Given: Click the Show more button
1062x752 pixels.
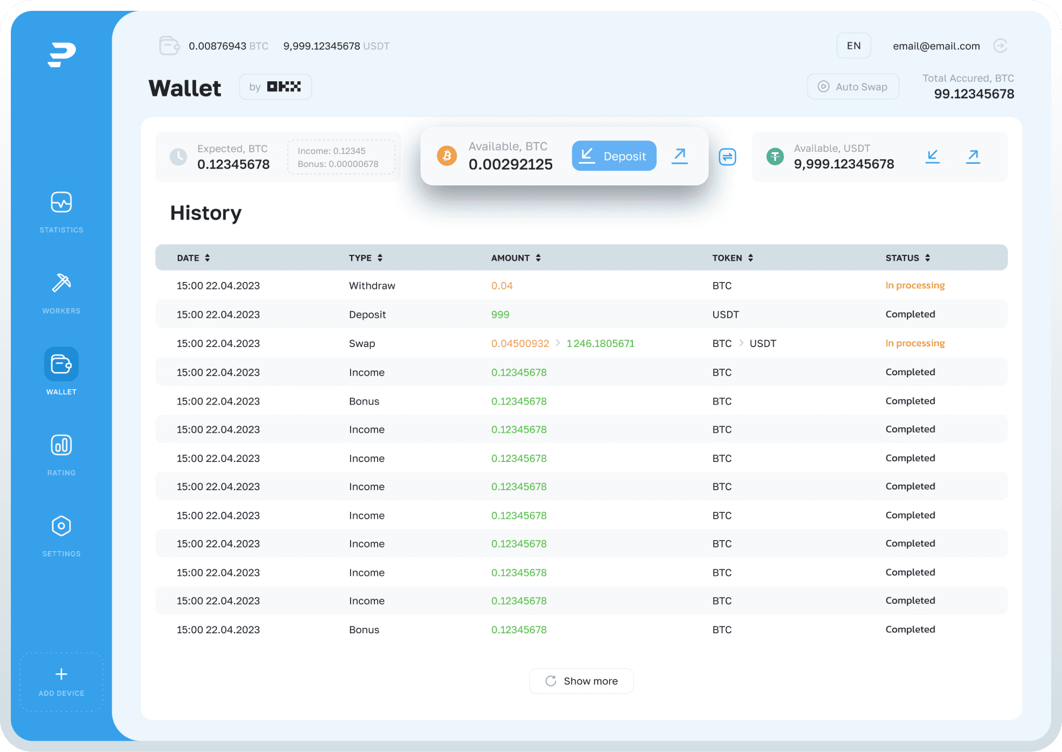Looking at the screenshot, I should click(581, 681).
